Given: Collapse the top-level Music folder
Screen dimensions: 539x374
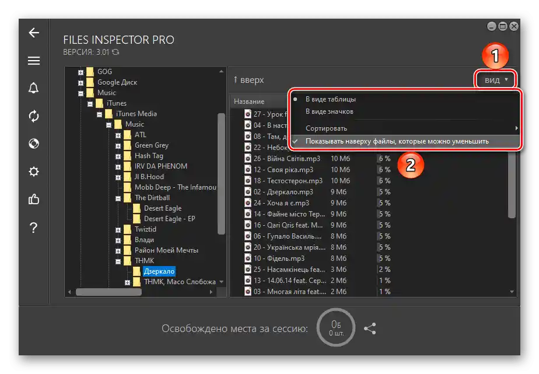Looking at the screenshot, I should pos(80,93).
